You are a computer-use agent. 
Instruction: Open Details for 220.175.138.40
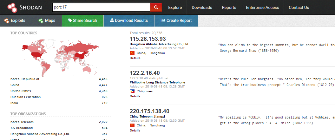tap(135, 131)
